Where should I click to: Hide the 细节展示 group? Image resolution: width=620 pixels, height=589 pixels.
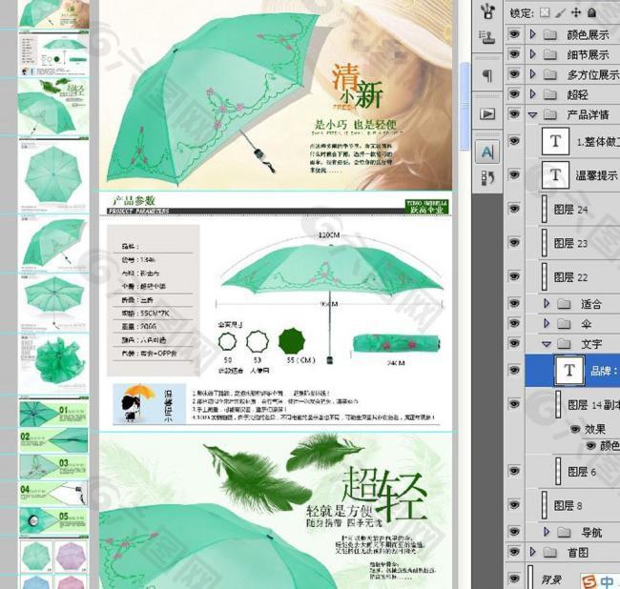pos(514,53)
